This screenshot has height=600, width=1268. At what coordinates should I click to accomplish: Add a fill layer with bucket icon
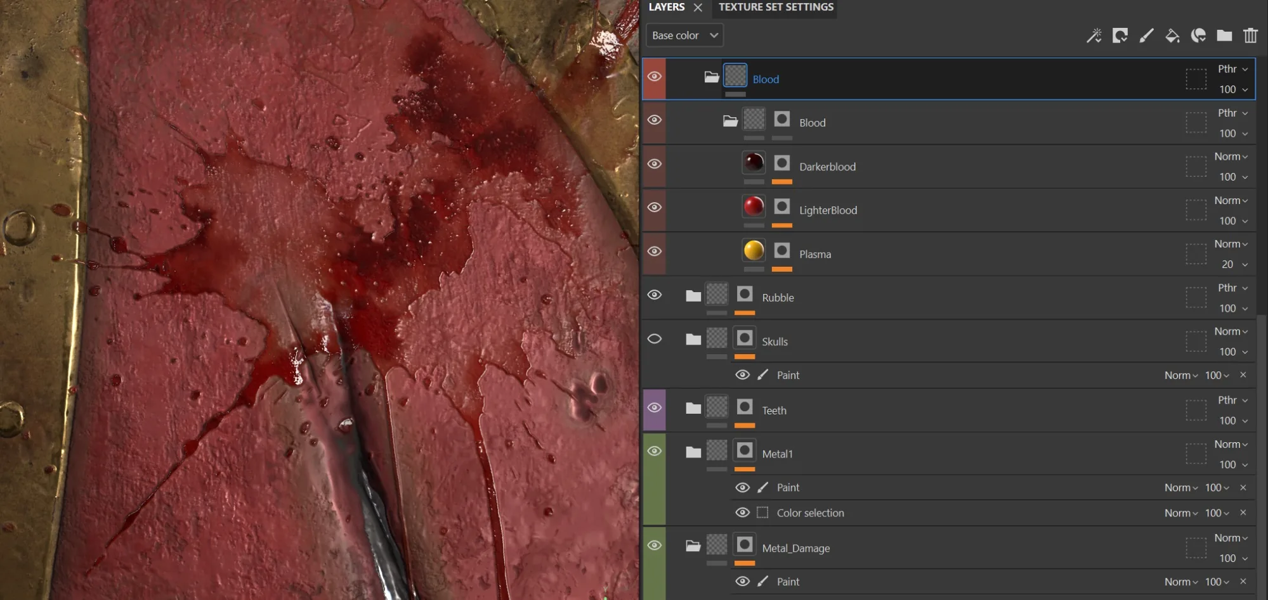1172,35
